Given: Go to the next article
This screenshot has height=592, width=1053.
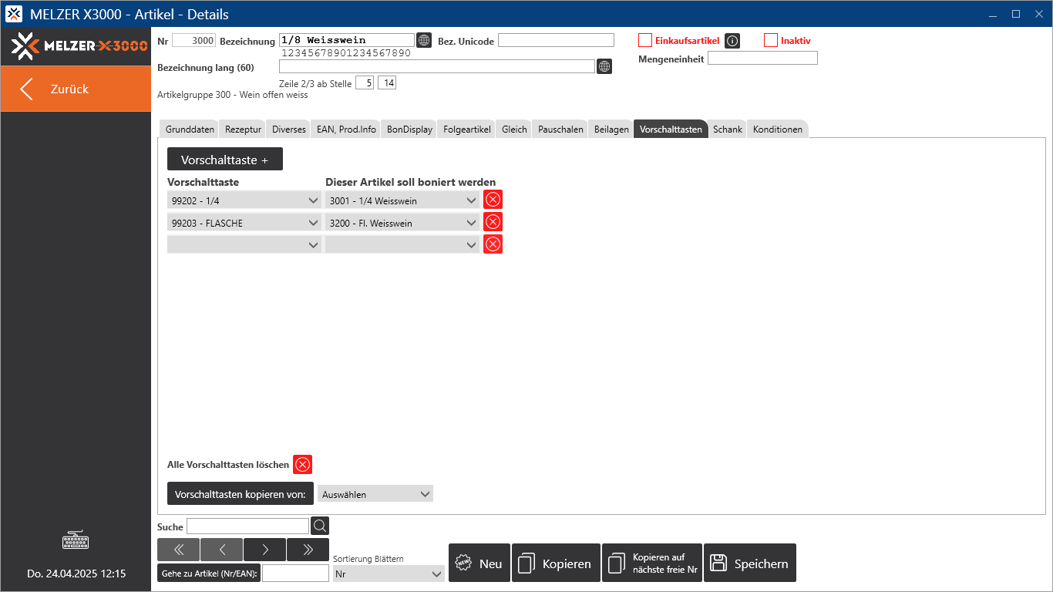Looking at the screenshot, I should click(264, 550).
